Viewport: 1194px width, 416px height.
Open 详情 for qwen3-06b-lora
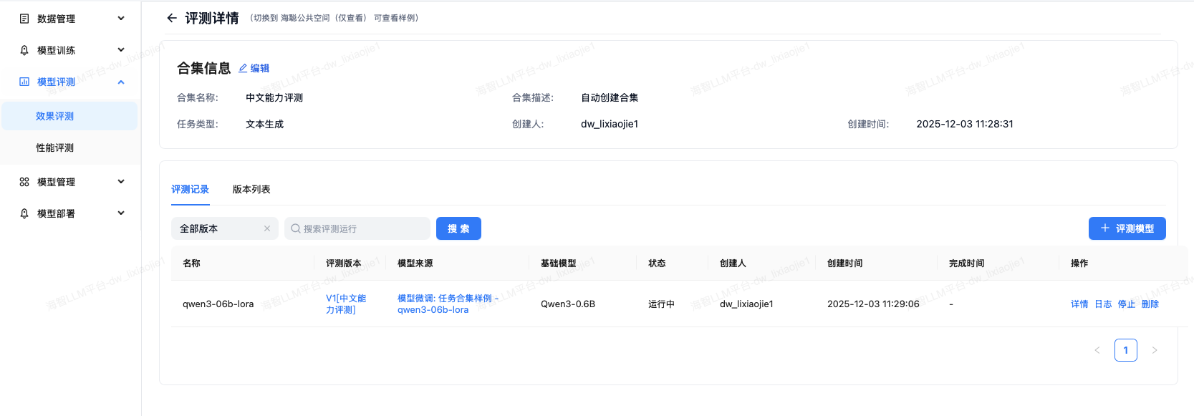[x=1079, y=304]
